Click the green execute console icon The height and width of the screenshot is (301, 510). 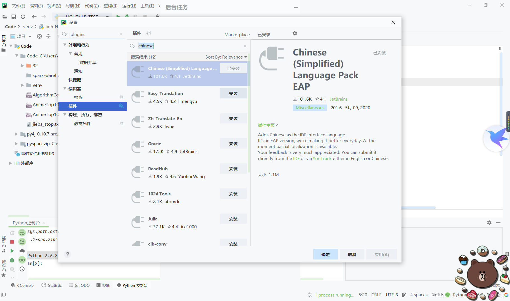12,251
